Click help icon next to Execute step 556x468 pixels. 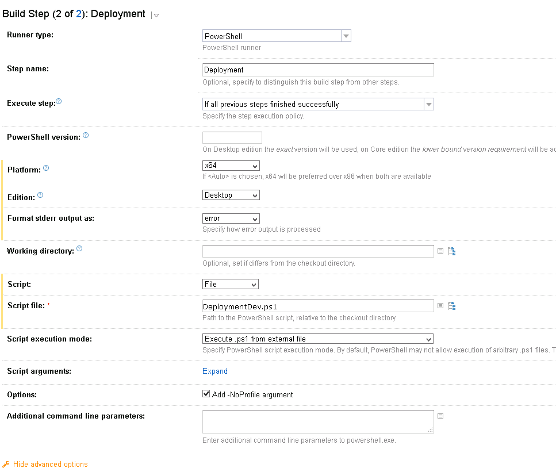point(59,102)
